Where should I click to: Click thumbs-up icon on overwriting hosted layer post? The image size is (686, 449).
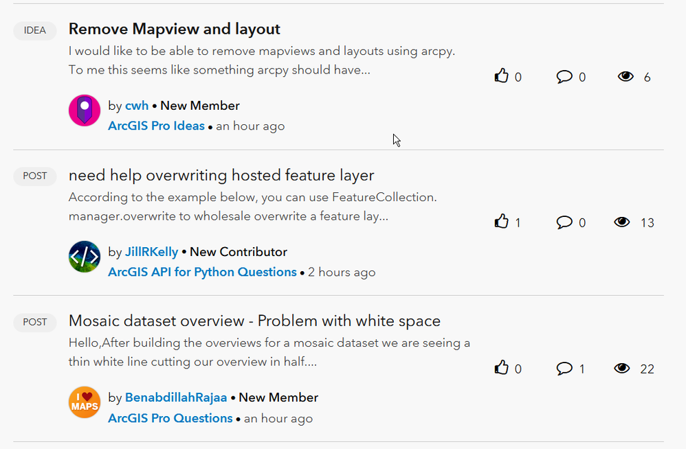(x=501, y=222)
